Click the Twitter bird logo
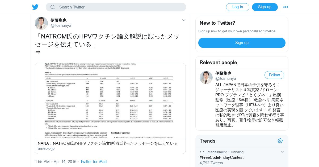The height and width of the screenshot is (167, 319). pos(35,7)
